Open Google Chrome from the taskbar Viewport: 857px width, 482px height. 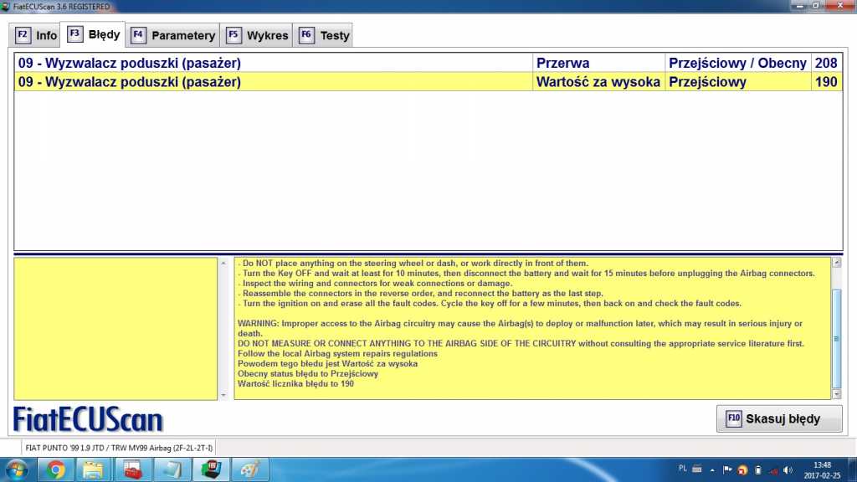point(56,469)
